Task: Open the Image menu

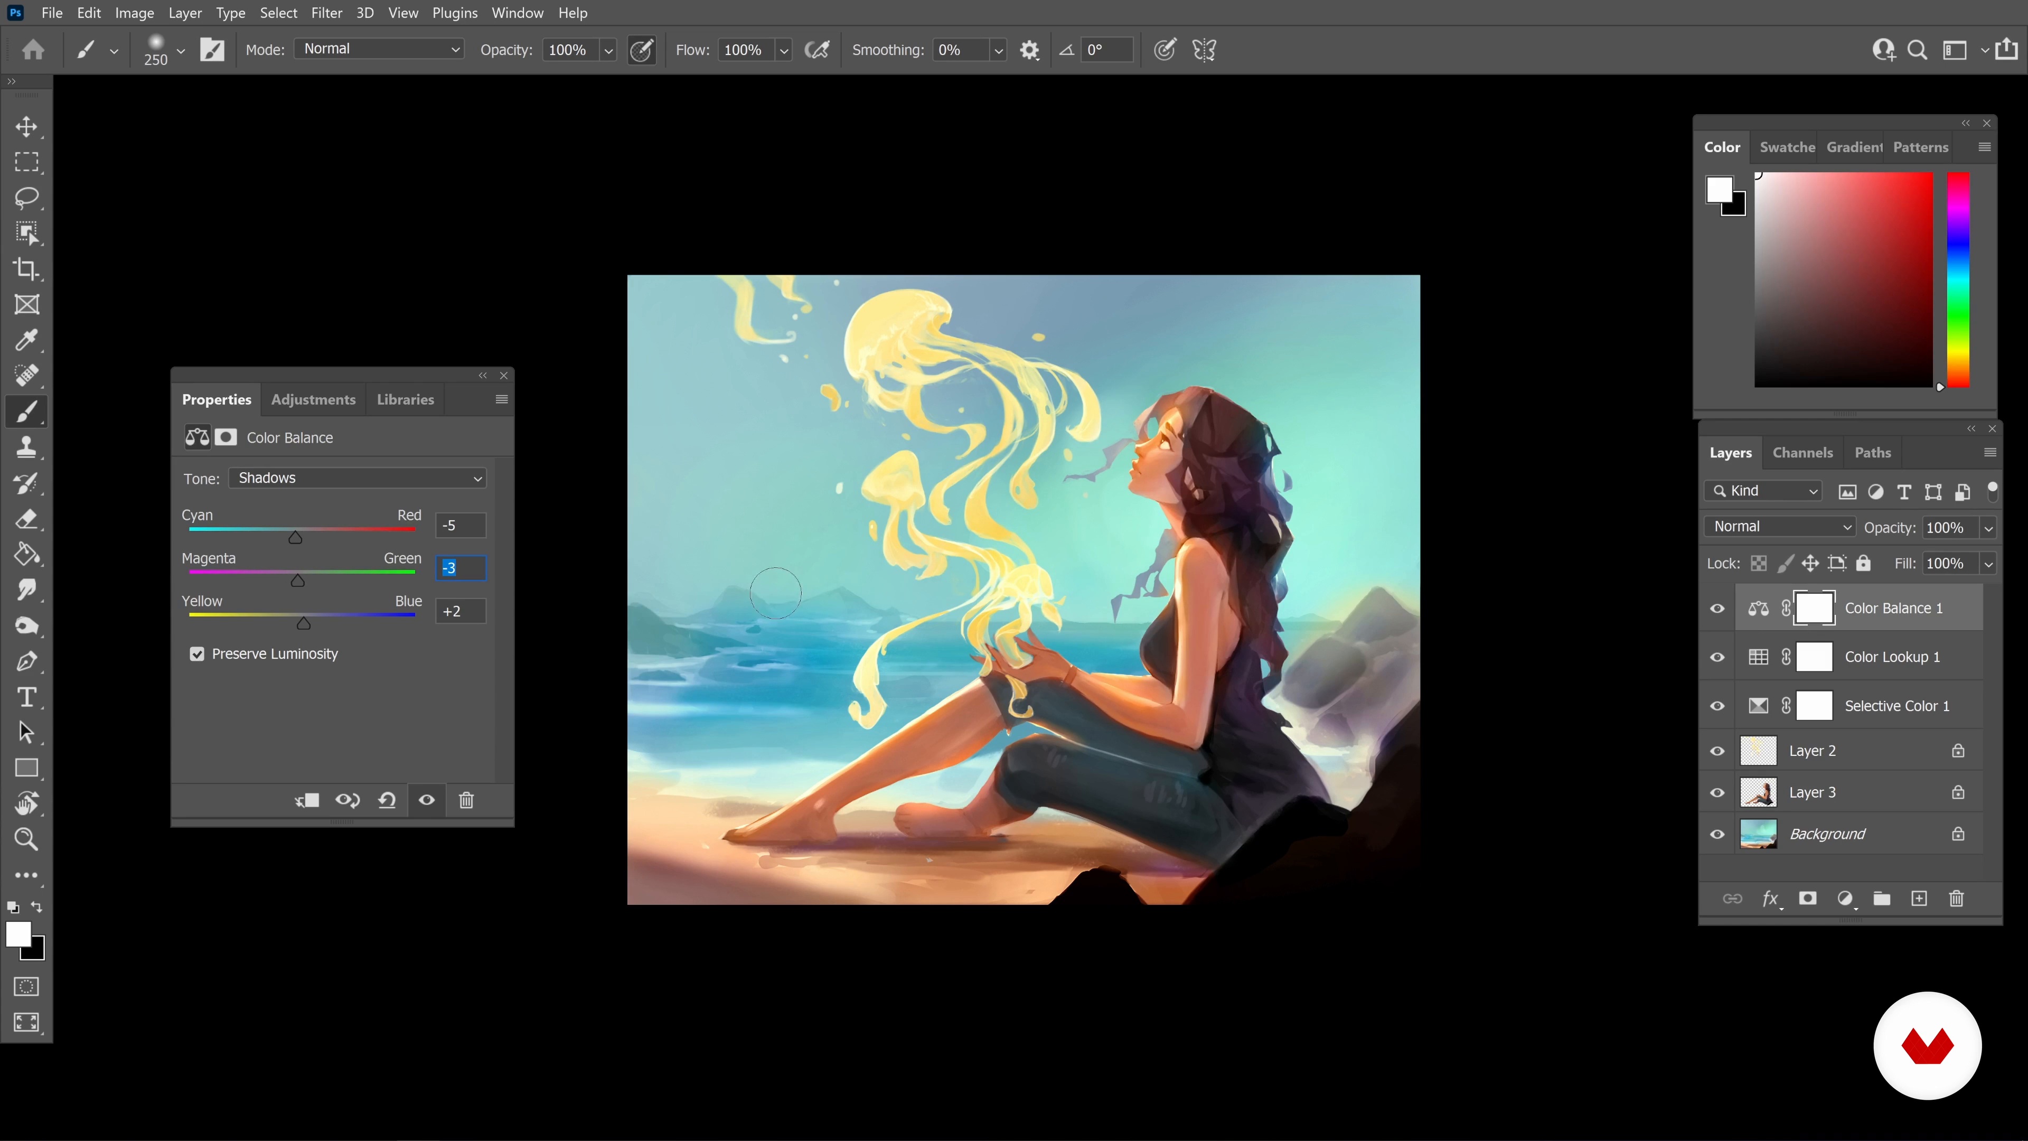Action: point(135,13)
